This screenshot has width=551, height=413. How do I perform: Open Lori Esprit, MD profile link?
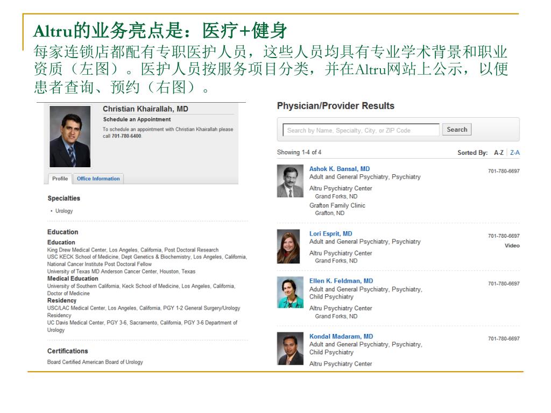pyautogui.click(x=331, y=233)
